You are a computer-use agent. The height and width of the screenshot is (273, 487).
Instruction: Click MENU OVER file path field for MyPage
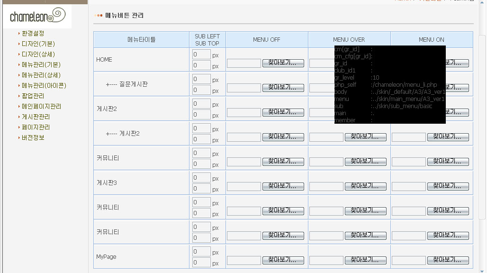(326, 260)
